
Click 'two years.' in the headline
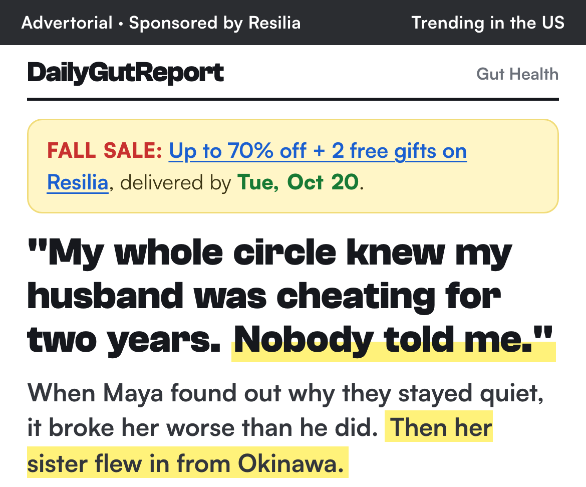[x=124, y=341]
